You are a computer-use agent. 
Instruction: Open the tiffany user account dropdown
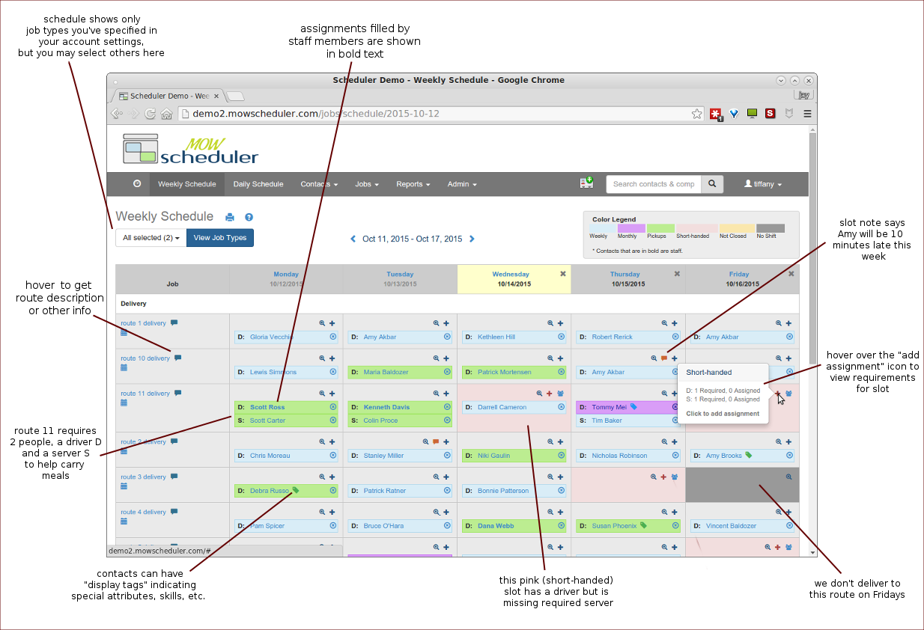click(x=762, y=184)
